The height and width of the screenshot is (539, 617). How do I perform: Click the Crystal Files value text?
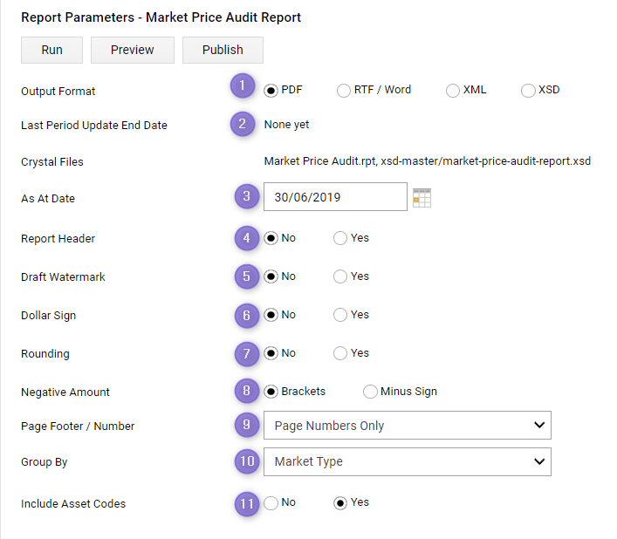[x=428, y=161]
